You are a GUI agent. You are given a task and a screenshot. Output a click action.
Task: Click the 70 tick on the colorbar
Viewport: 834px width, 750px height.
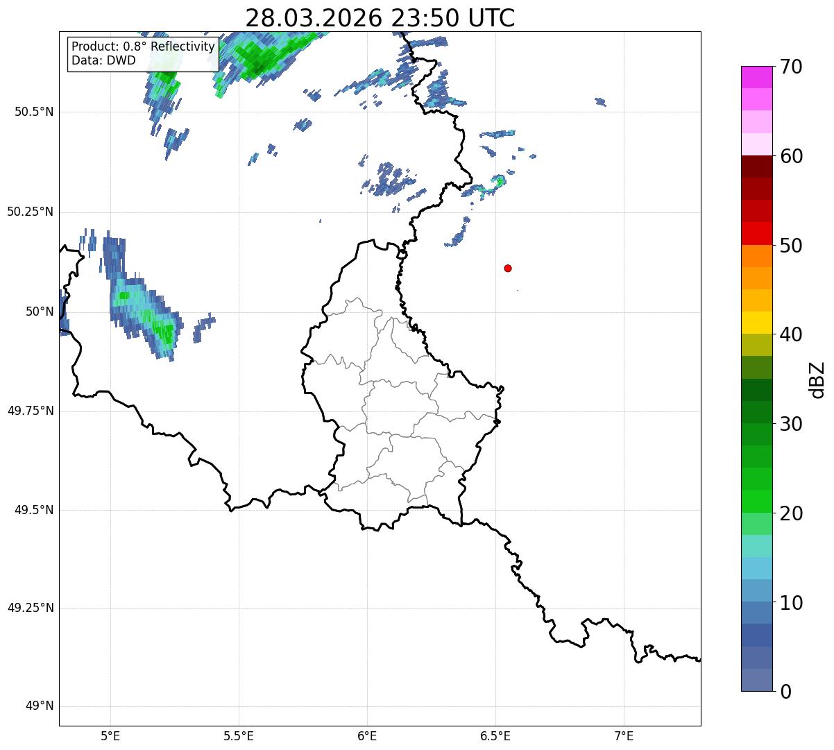point(791,67)
